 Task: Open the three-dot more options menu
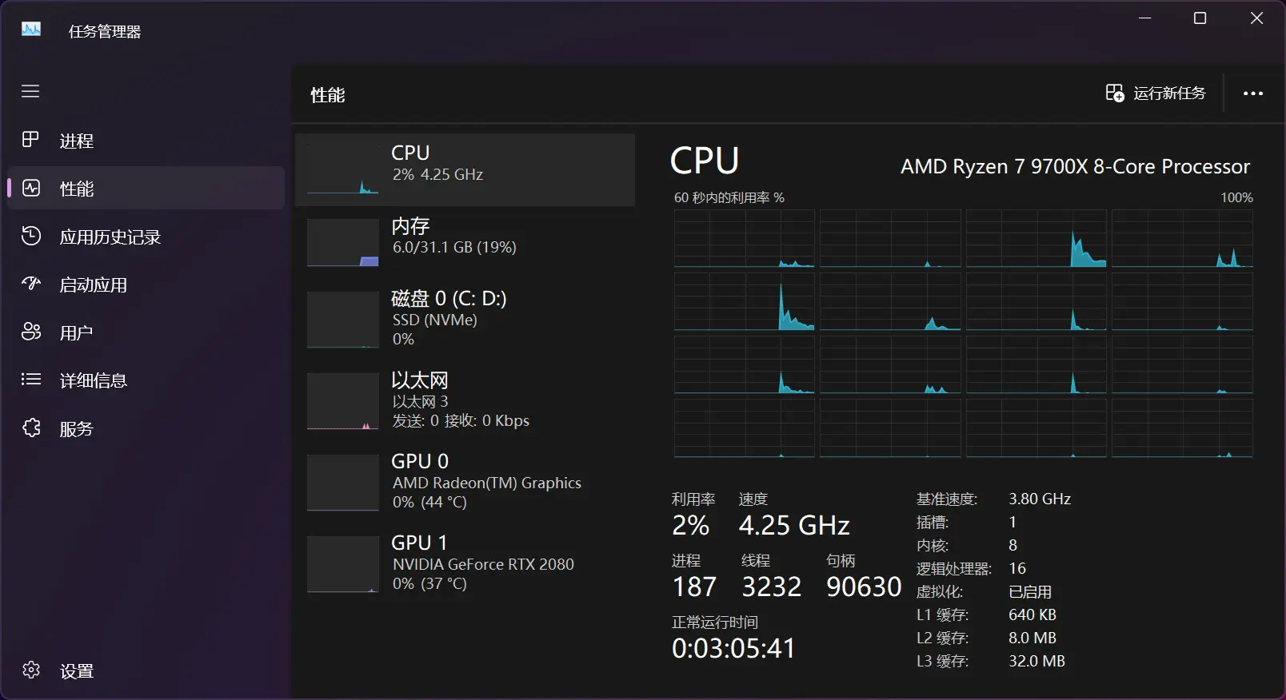click(x=1253, y=93)
